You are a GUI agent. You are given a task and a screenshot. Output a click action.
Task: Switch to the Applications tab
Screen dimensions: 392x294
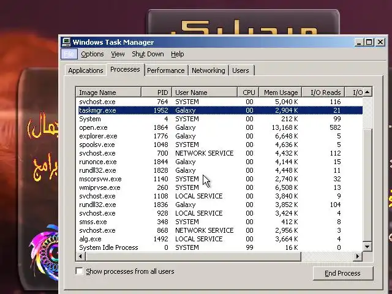click(86, 70)
